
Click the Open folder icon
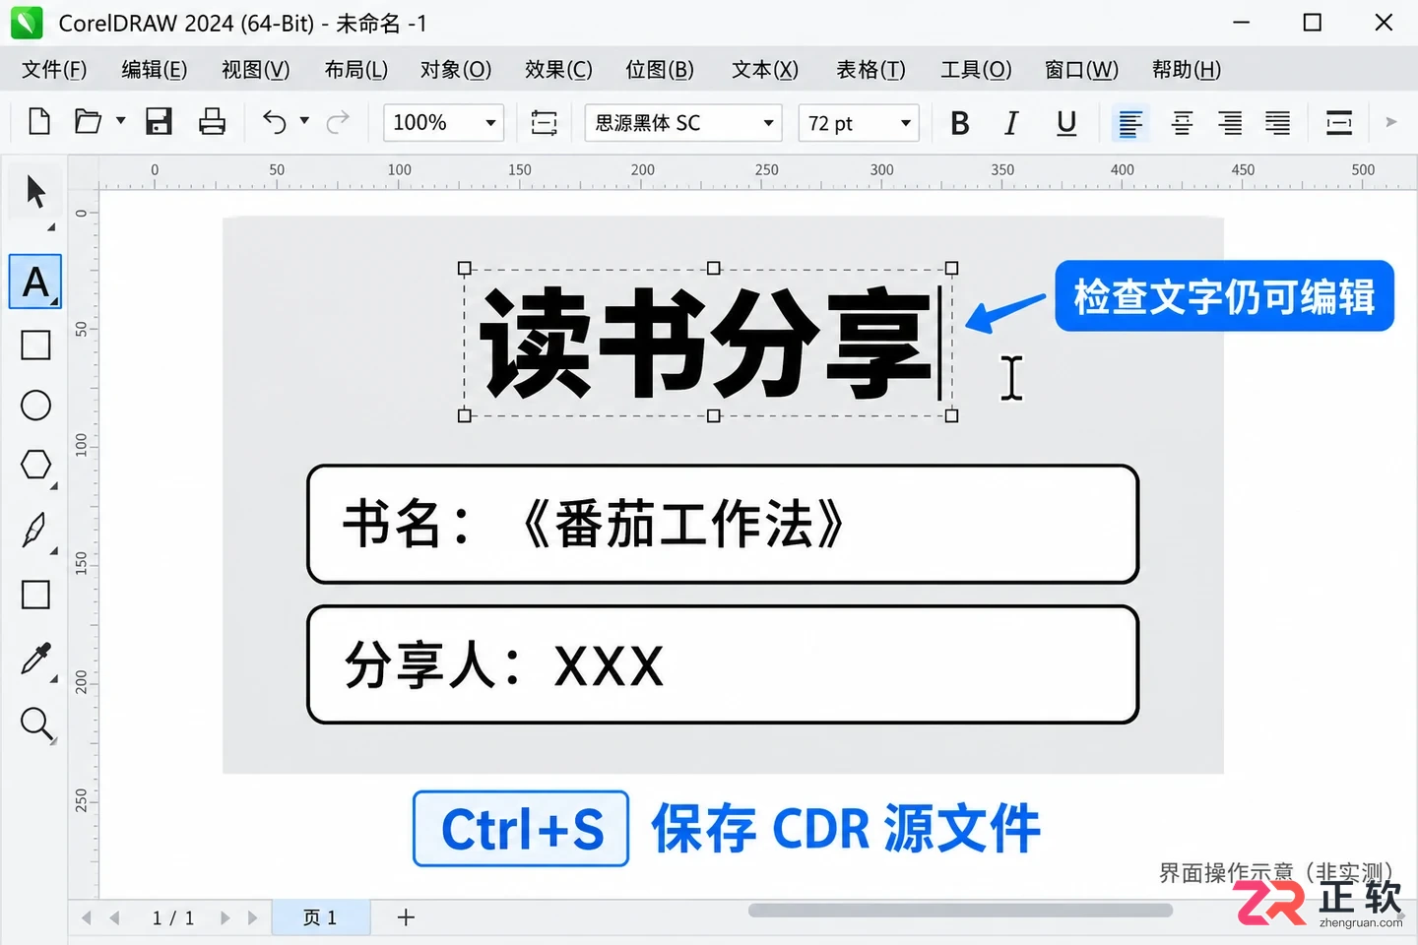(88, 122)
